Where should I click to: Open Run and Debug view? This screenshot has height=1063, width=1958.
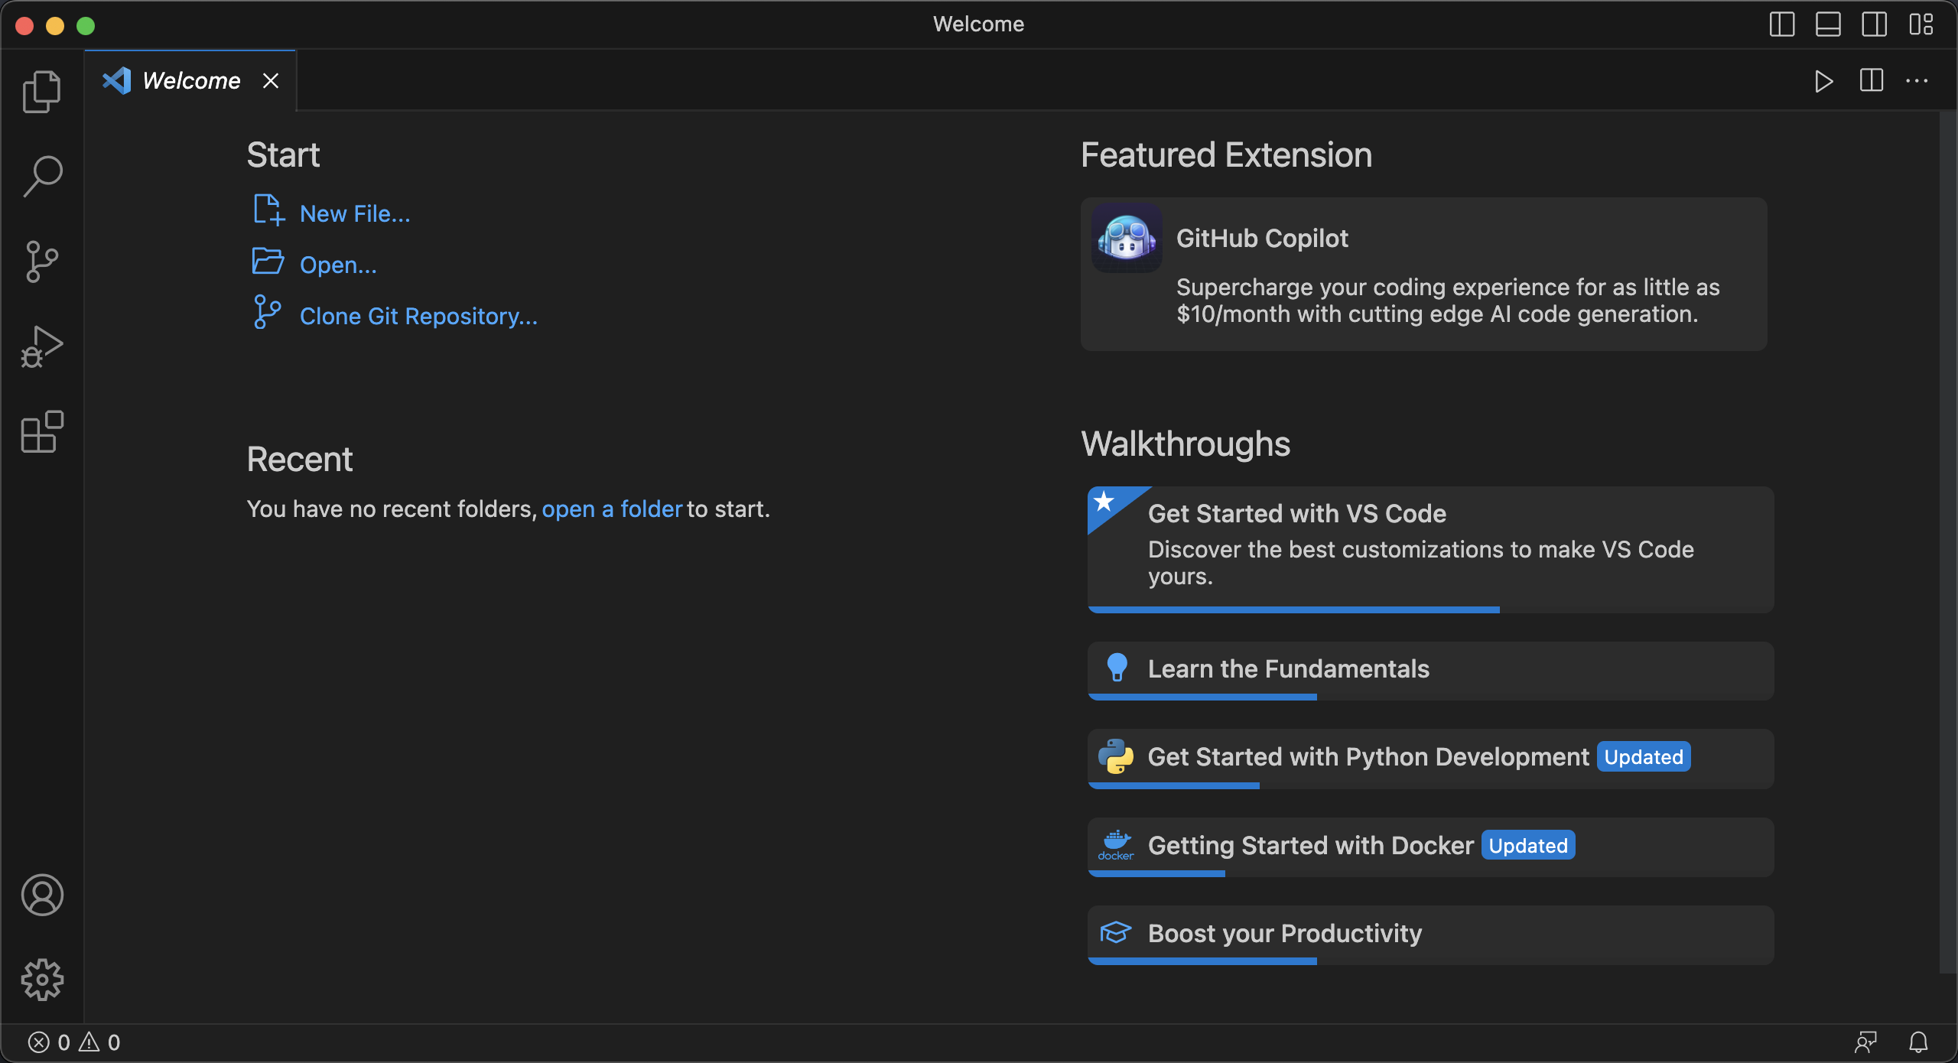42,346
